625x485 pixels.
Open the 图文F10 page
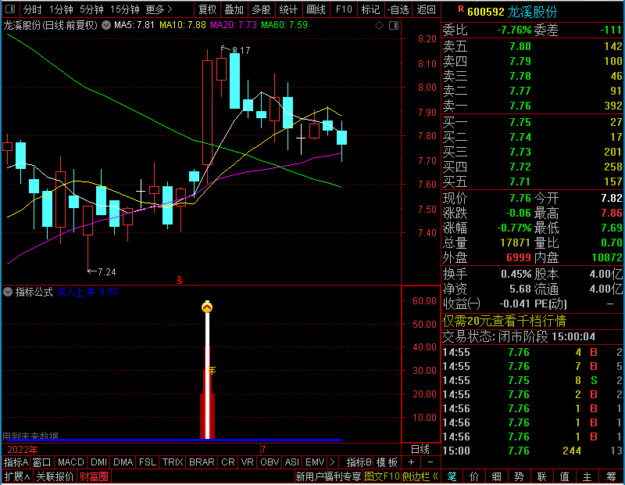(382, 476)
